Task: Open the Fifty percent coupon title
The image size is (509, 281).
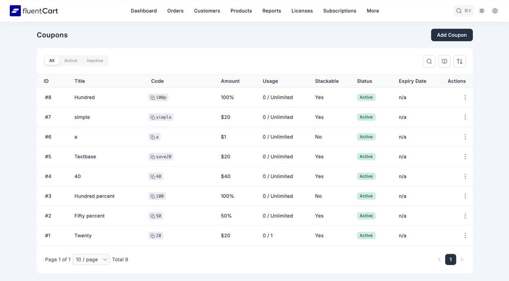Action: (89, 216)
